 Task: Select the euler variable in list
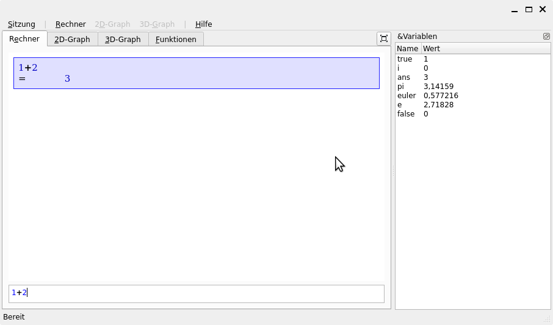click(427, 96)
